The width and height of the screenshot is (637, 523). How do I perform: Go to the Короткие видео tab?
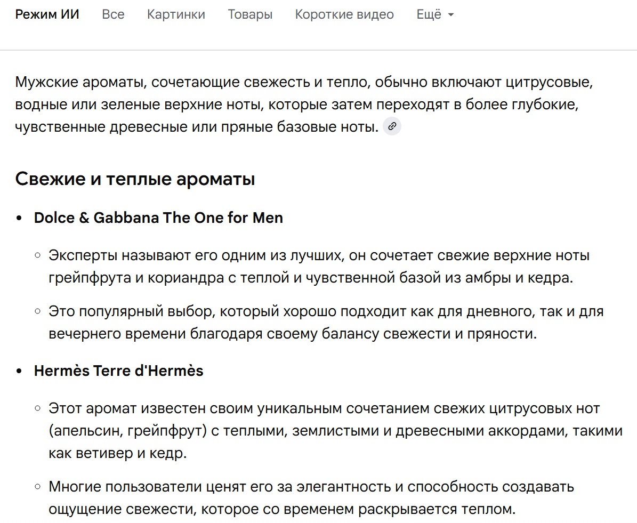(344, 14)
